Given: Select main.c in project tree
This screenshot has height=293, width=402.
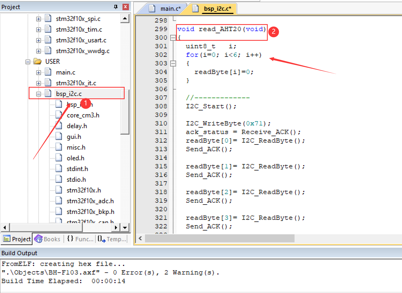Looking at the screenshot, I should (66, 72).
